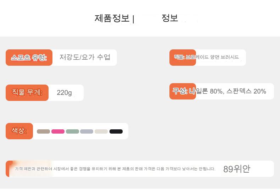Select the 220g fabric weight value

[x=65, y=93]
